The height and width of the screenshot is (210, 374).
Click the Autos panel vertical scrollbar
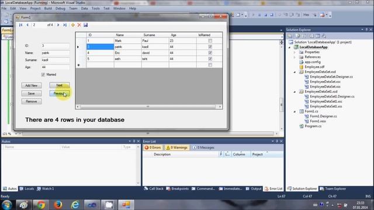(138, 165)
